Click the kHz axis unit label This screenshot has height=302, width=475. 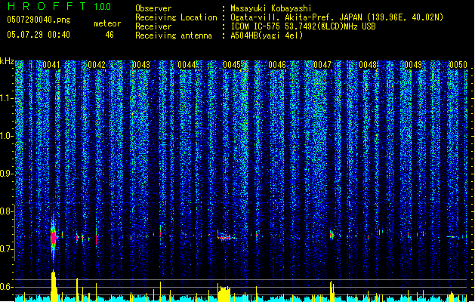[x=7, y=61]
